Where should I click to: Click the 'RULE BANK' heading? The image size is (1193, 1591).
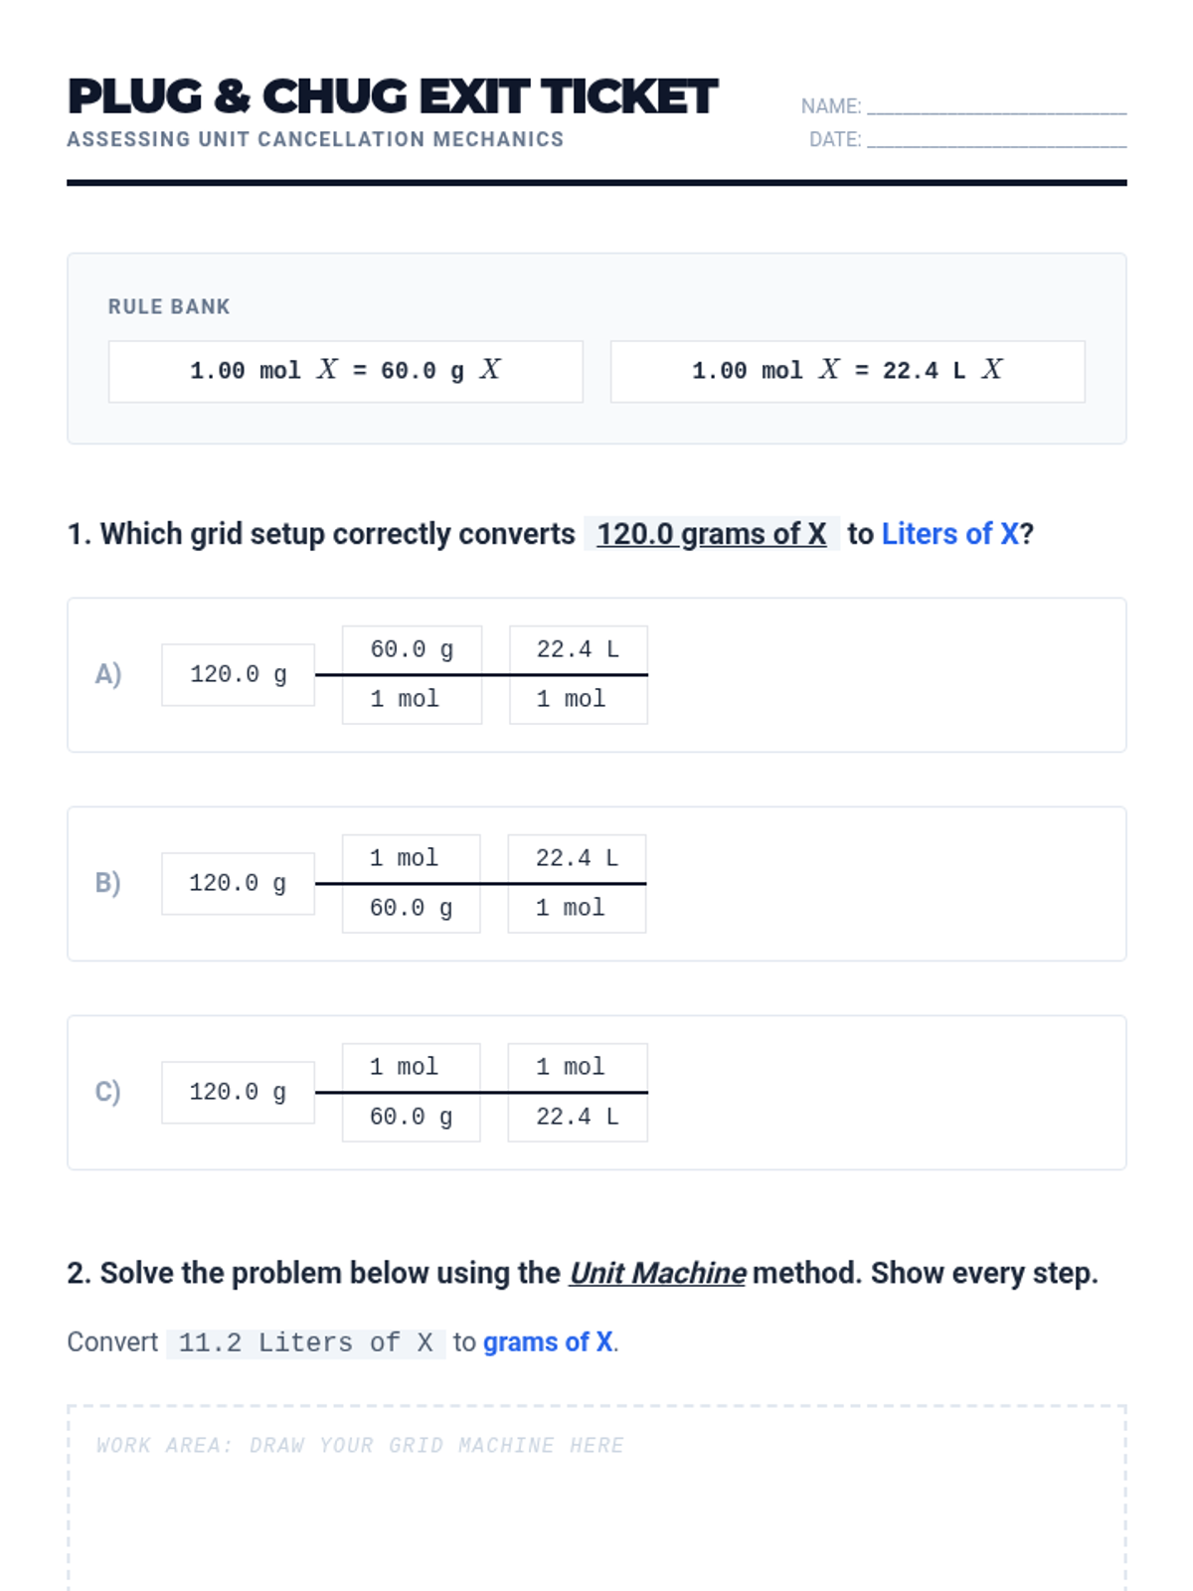click(169, 306)
